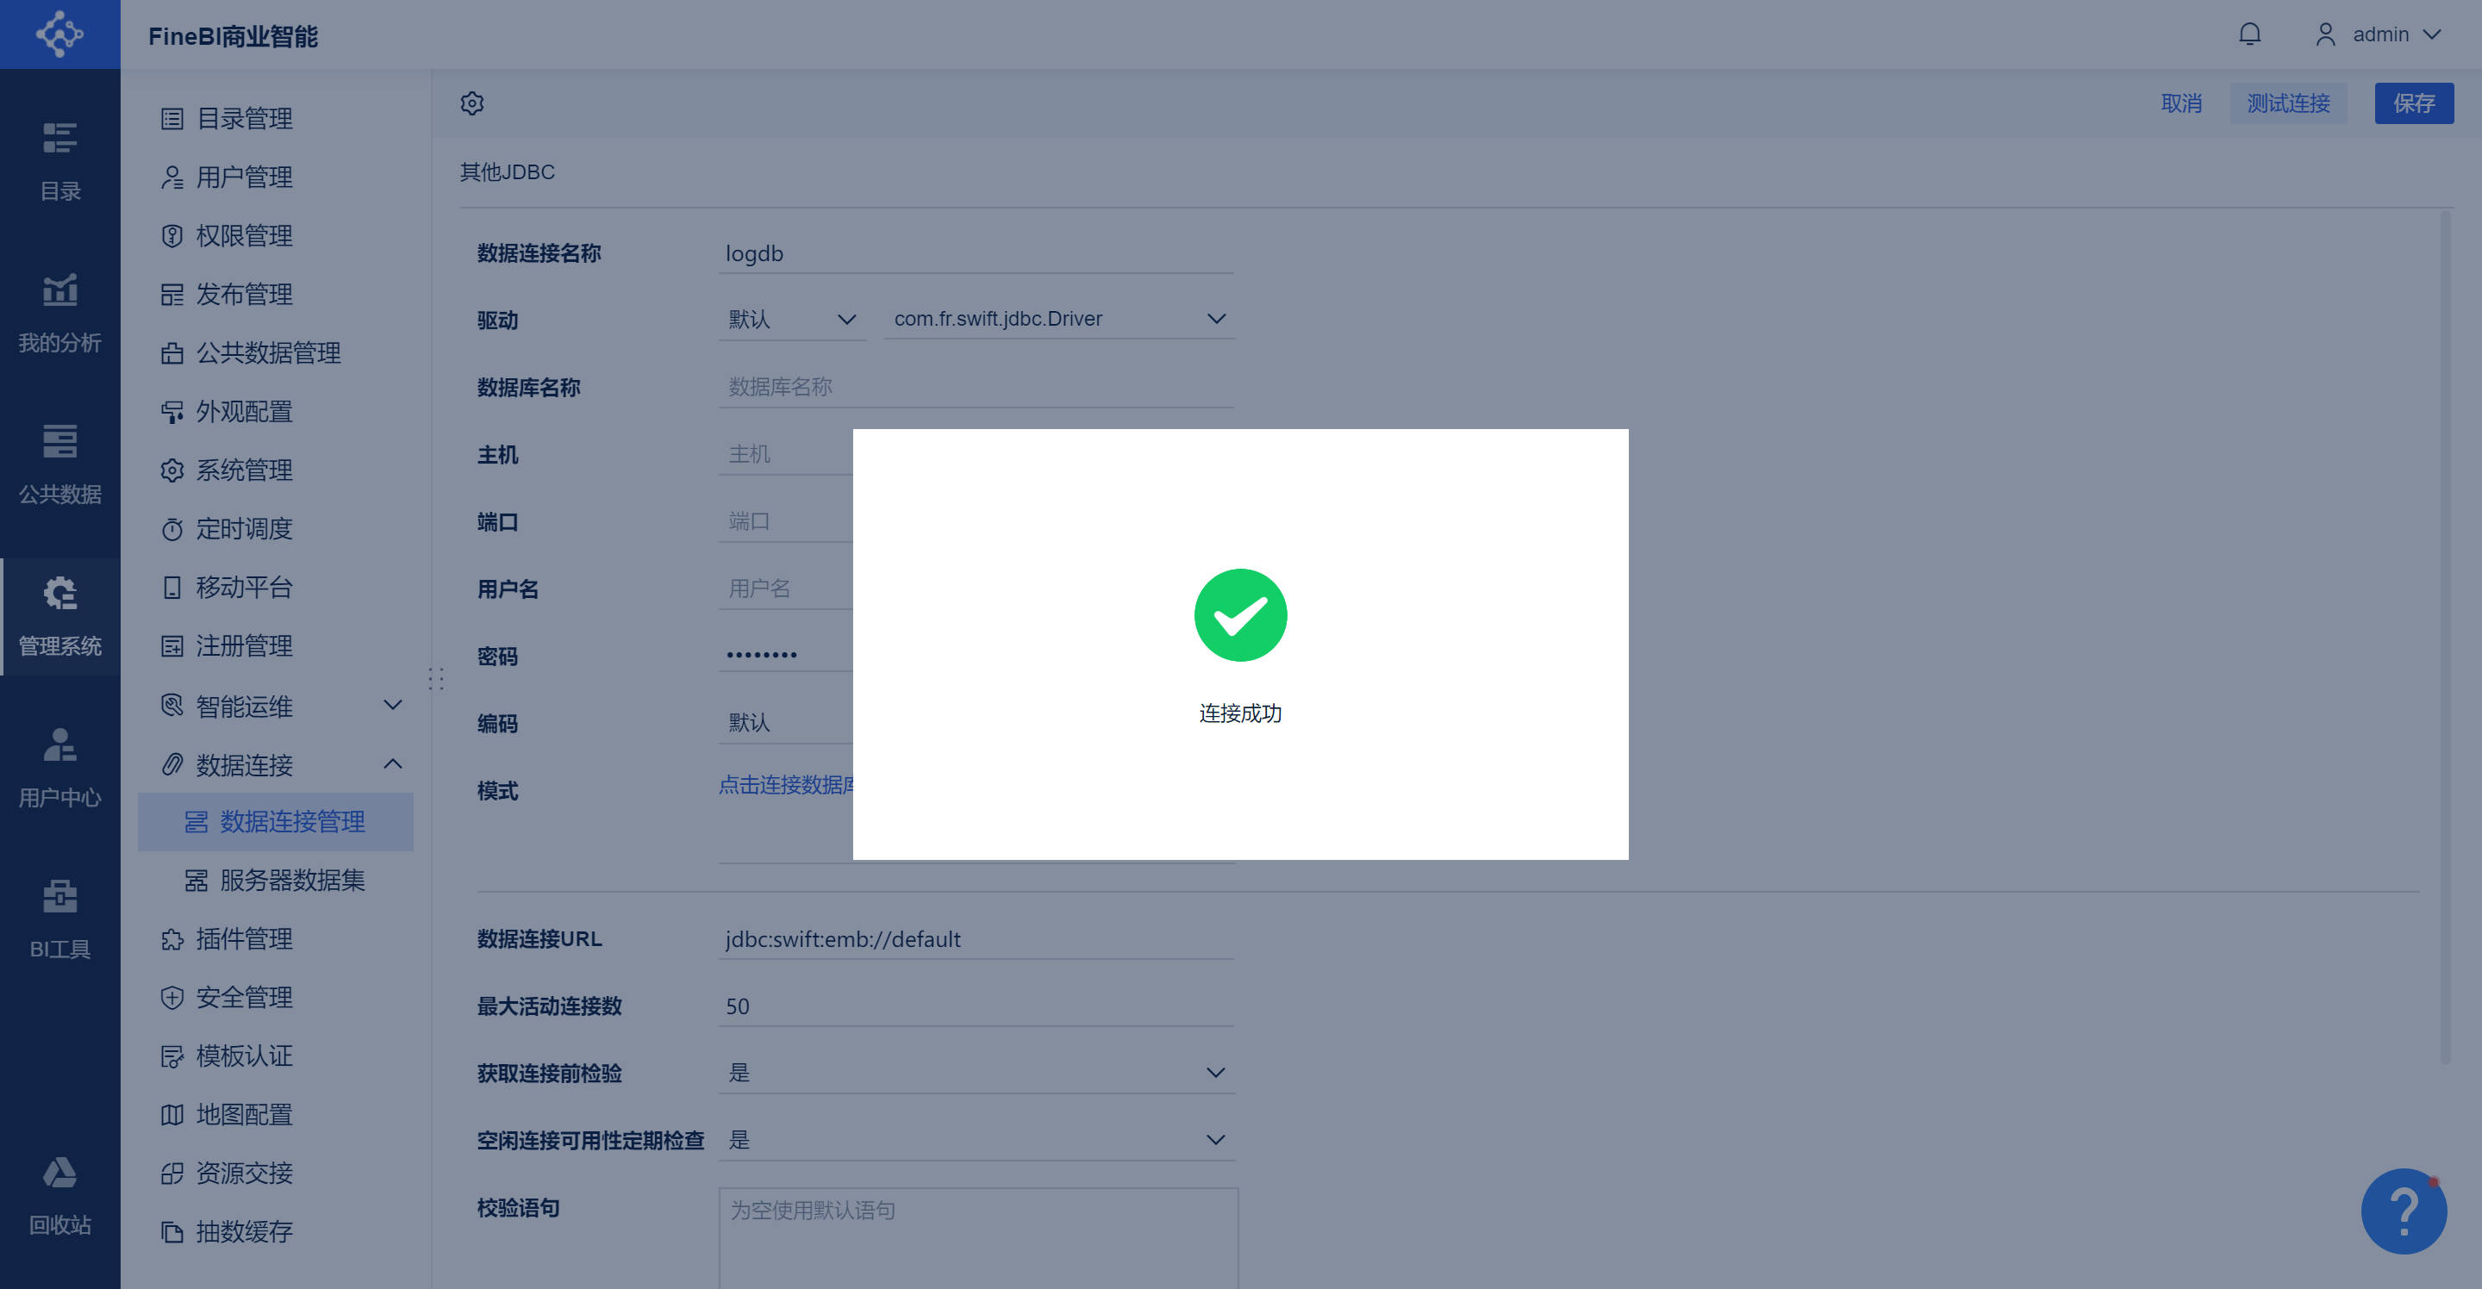Click the 数据库名称 input field
Viewport: 2482px width, 1289px height.
click(x=976, y=387)
